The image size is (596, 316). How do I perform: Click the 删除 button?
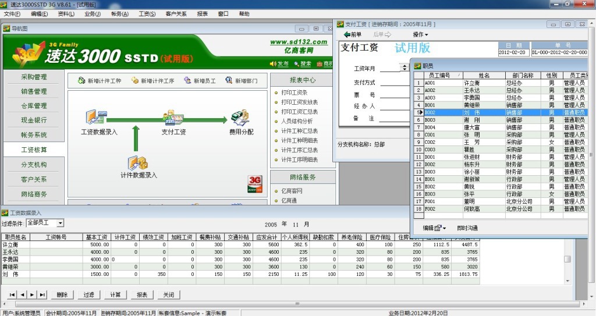[x=62, y=294]
